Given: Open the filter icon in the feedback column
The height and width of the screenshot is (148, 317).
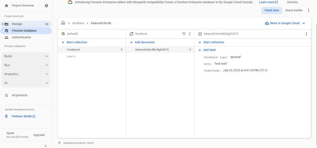Looking at the screenshot, I should (x=184, y=34).
